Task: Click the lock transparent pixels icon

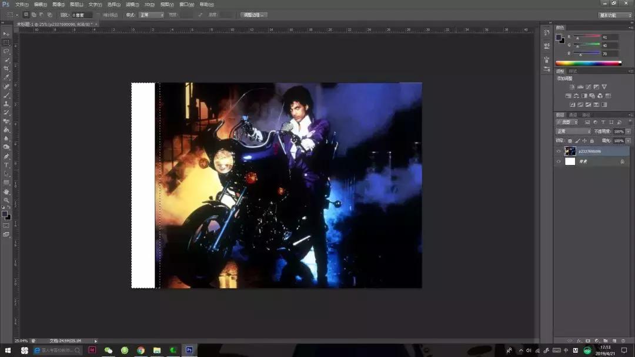Action: pos(570,141)
